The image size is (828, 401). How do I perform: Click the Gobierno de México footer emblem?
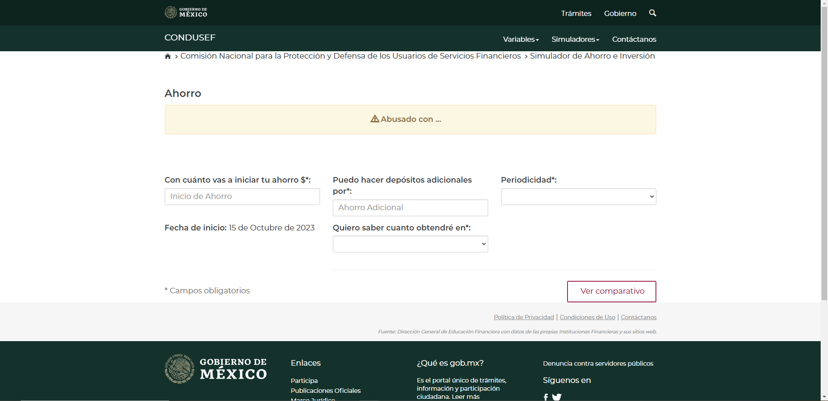[179, 369]
